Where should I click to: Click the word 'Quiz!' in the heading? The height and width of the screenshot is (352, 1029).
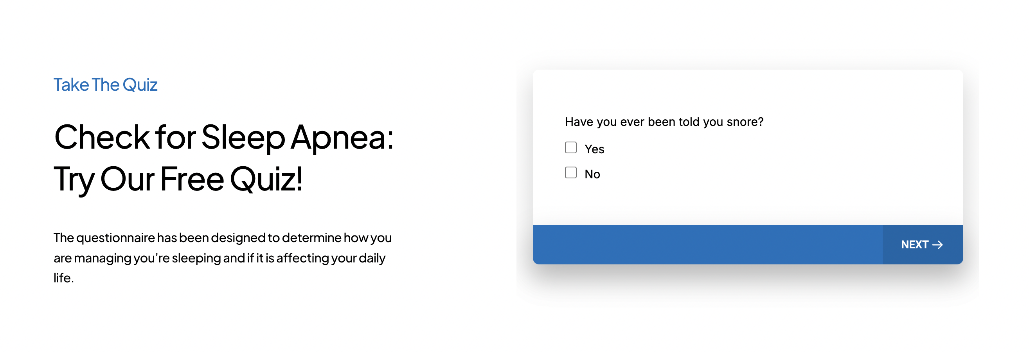(x=266, y=179)
